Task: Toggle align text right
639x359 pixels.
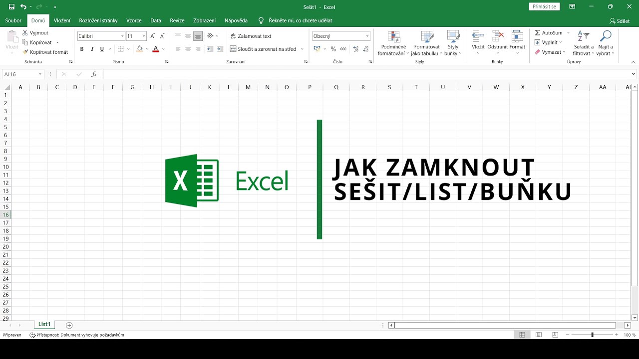Action: click(x=198, y=49)
